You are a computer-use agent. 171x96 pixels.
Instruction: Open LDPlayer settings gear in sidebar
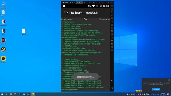click(112, 6)
